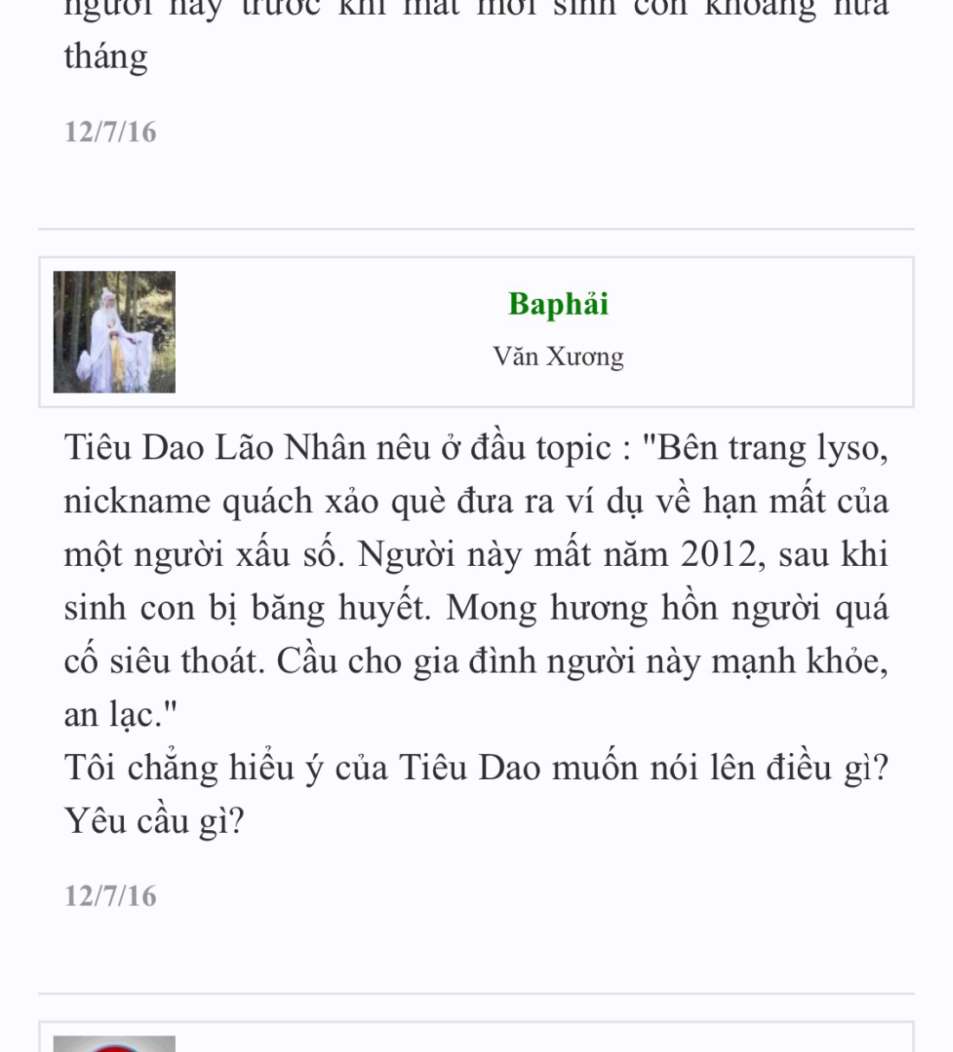953x1052 pixels.
Task: Click the cut-off text line at the top
Action: [x=476, y=9]
